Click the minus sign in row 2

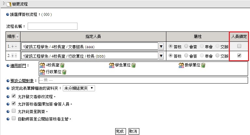click(x=16, y=56)
